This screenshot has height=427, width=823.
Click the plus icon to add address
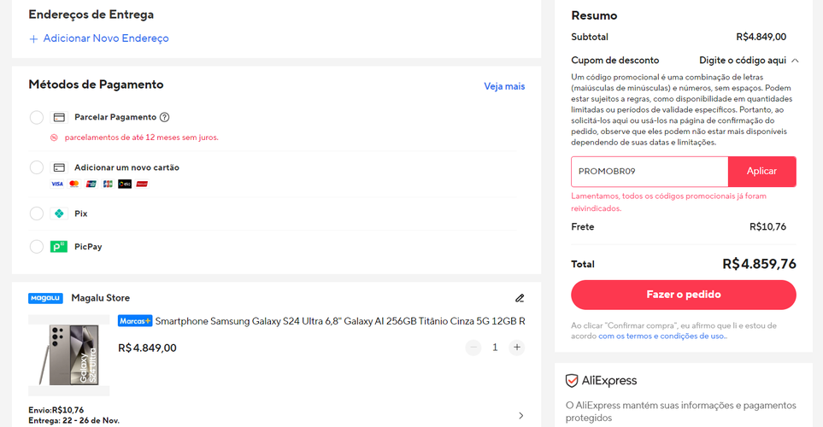(x=34, y=38)
